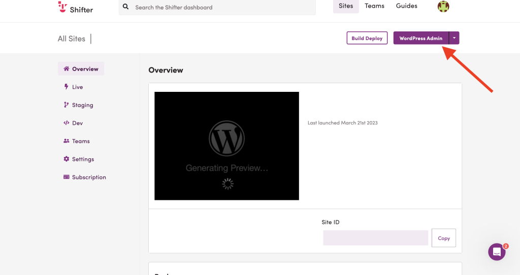
Task: Click the Site ID text field
Action: [376, 238]
